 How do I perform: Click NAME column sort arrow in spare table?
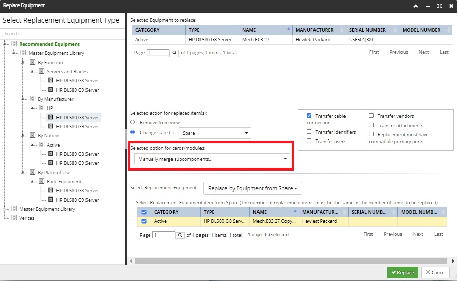pos(295,211)
